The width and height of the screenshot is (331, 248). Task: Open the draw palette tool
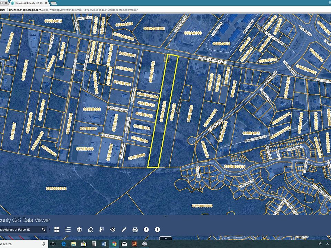coord(113,230)
